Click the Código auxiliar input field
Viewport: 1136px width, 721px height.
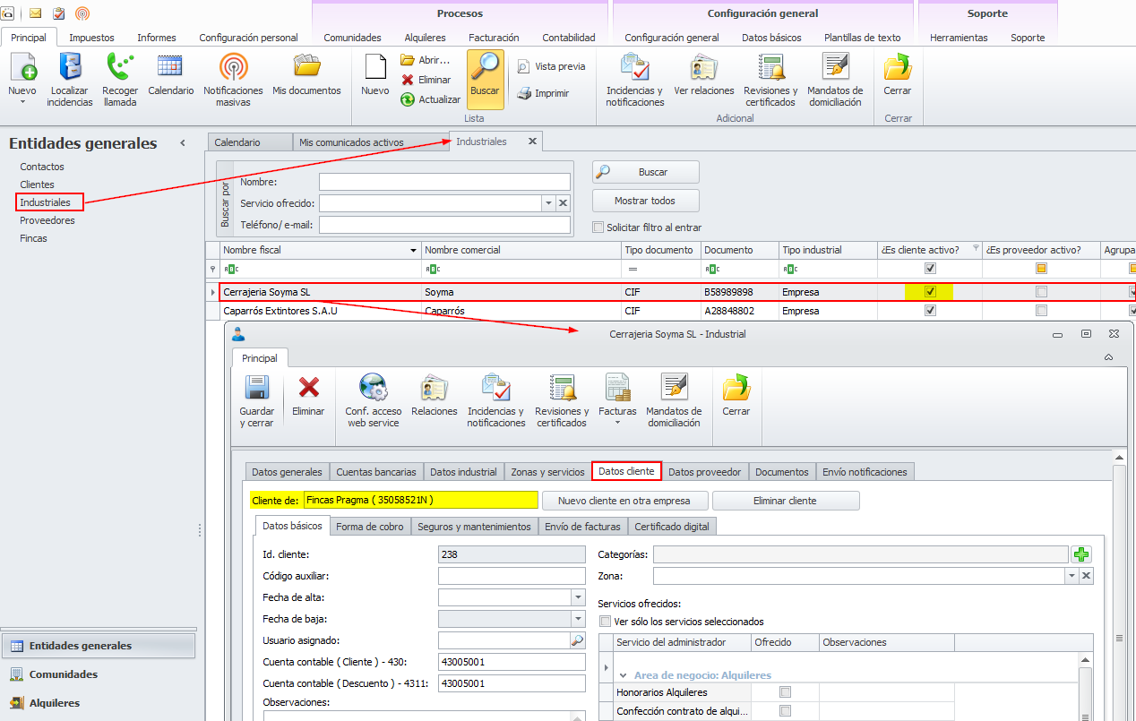coord(512,576)
